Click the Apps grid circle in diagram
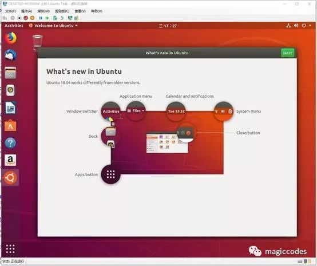 click(x=110, y=174)
